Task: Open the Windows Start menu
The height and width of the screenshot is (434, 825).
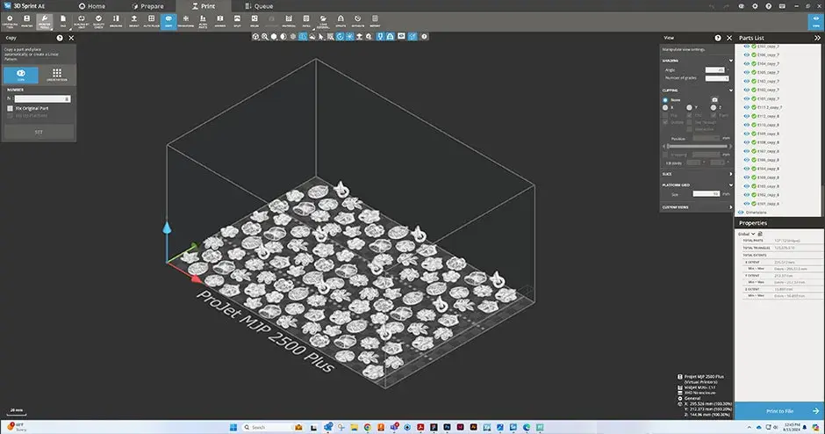Action: (233, 427)
